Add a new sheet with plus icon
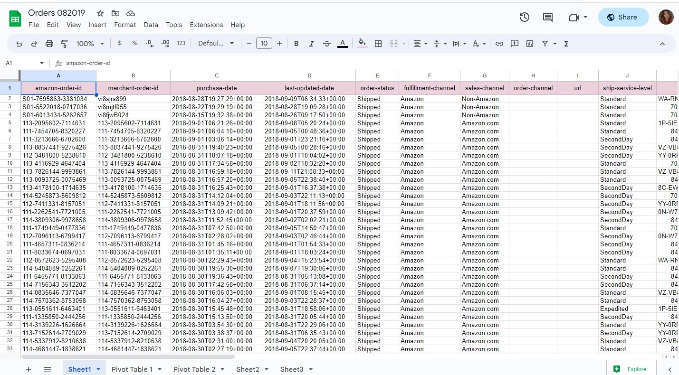The image size is (679, 375). coord(29,369)
